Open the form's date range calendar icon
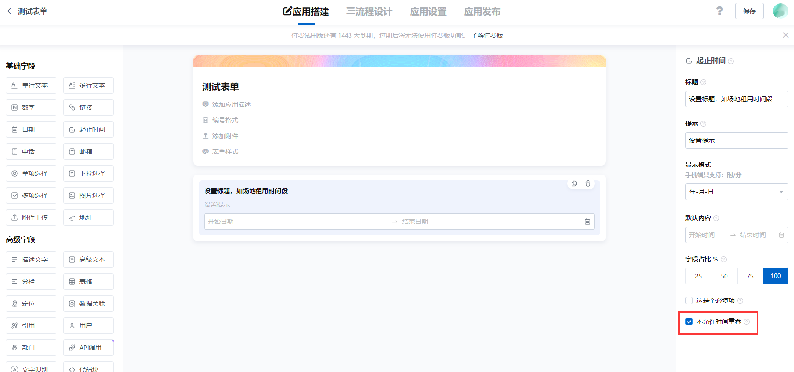This screenshot has width=794, height=372. 588,222
